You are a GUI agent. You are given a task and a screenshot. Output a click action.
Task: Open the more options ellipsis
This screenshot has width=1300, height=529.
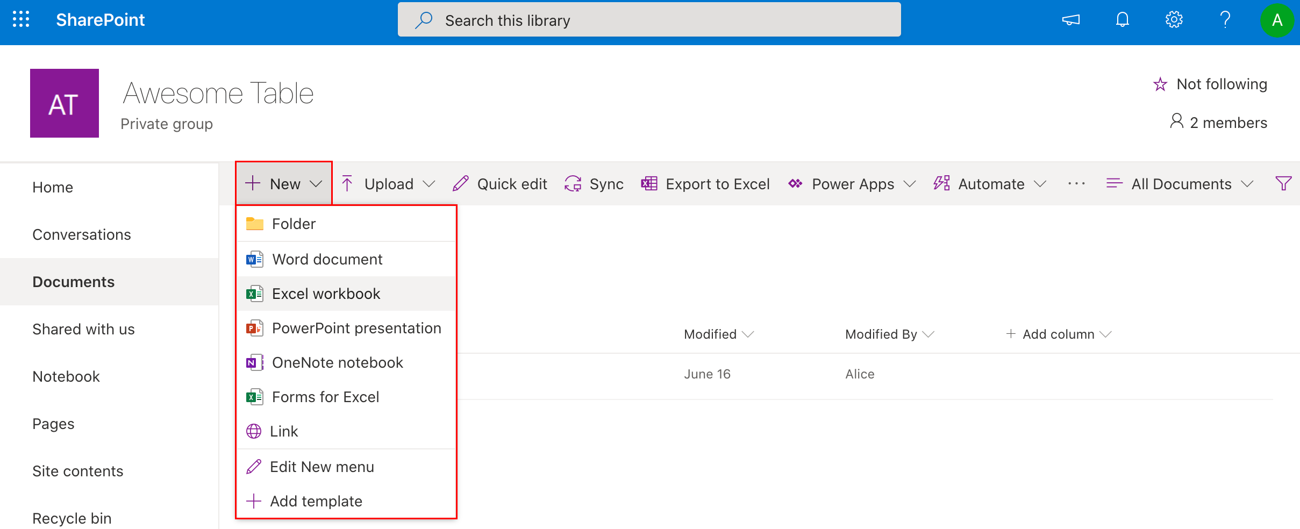pyautogui.click(x=1076, y=184)
